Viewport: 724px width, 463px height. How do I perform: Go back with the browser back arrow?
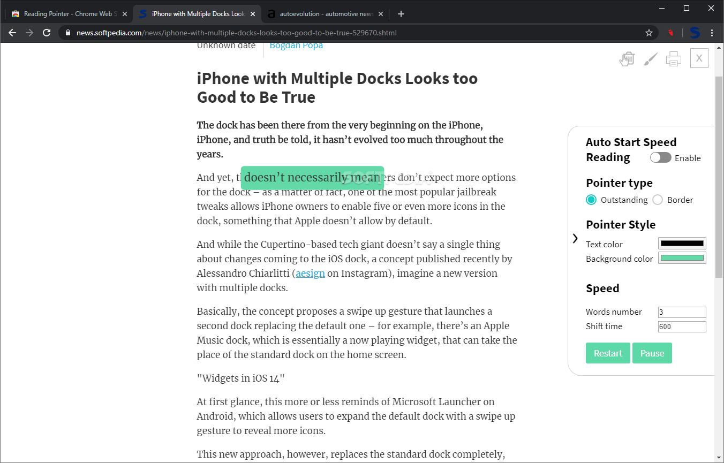[12, 33]
